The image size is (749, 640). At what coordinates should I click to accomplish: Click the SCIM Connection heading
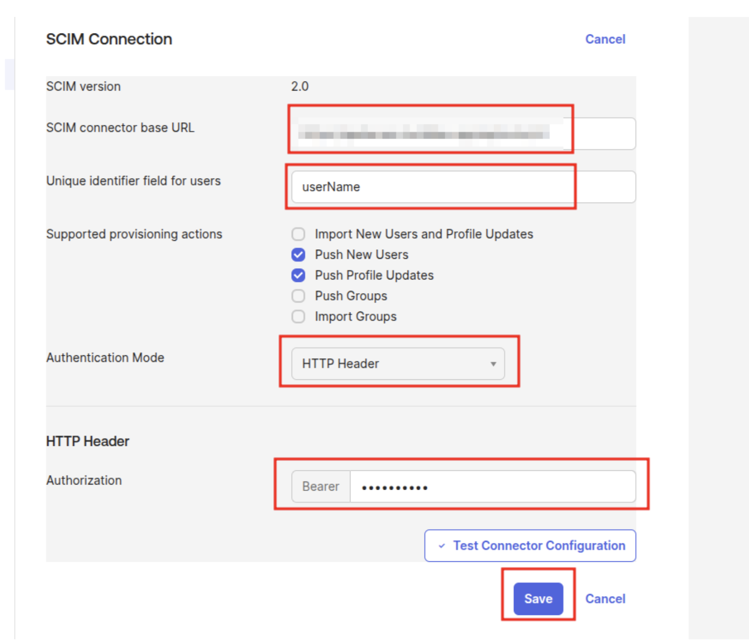109,39
